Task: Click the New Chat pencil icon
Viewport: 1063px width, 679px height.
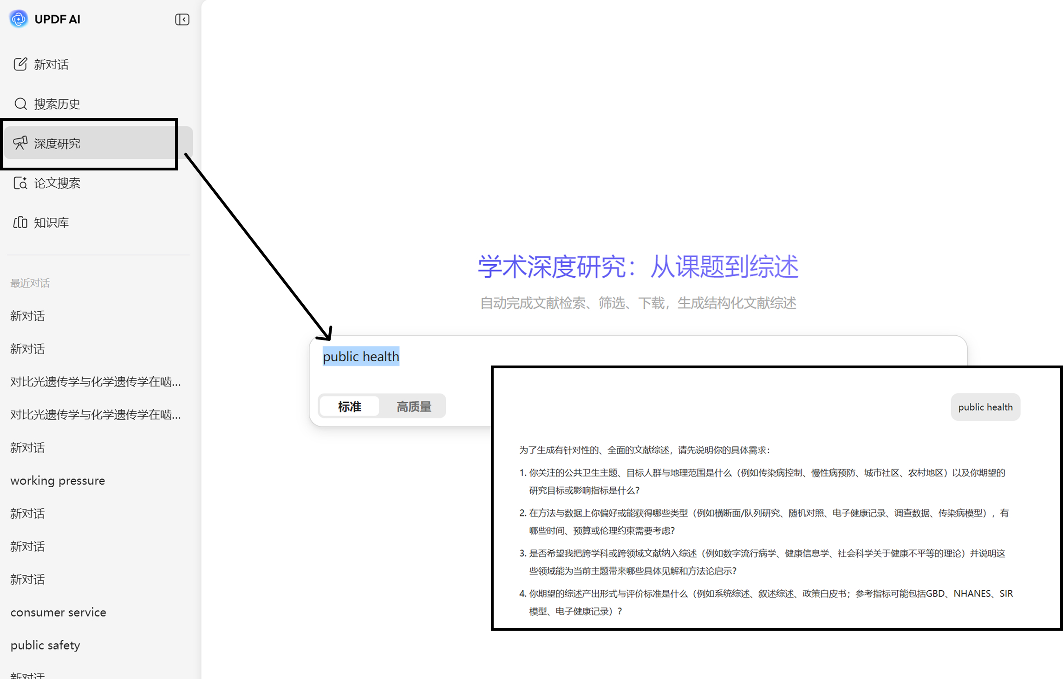Action: pos(20,64)
